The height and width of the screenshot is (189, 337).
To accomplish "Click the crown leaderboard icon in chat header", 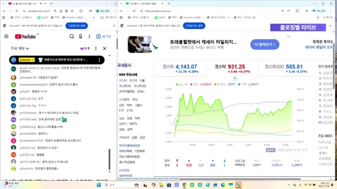I will pos(82,49).
